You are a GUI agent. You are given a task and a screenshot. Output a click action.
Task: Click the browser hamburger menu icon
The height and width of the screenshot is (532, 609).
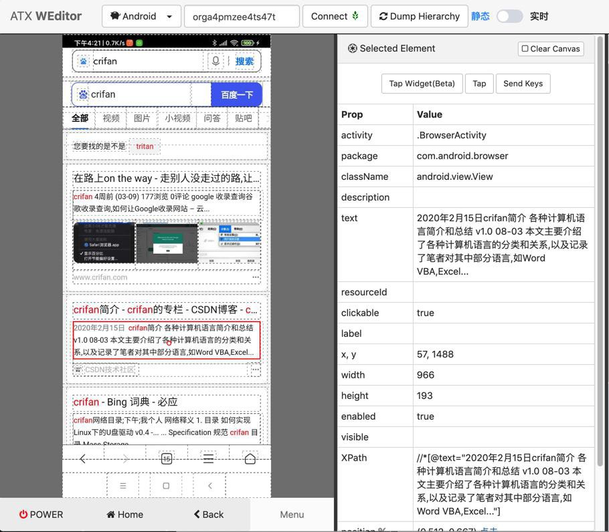(209, 458)
